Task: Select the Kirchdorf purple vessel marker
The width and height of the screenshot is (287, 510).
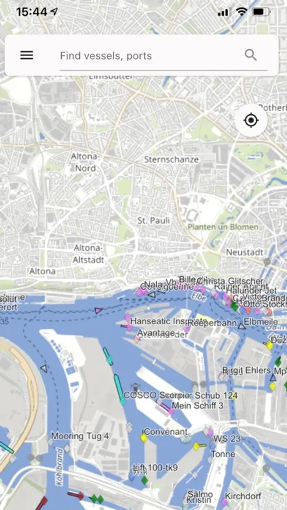Action: 224,502
